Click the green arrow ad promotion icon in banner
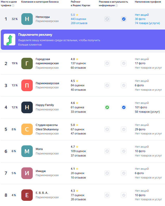Screen dimensions: 165x206 point(10,40)
